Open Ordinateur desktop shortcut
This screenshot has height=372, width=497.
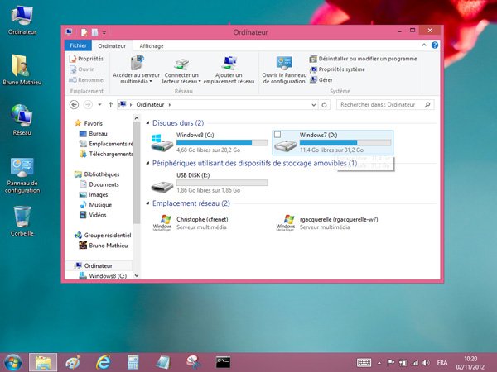(x=22, y=20)
